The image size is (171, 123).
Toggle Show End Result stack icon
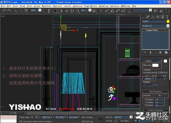coord(150,52)
